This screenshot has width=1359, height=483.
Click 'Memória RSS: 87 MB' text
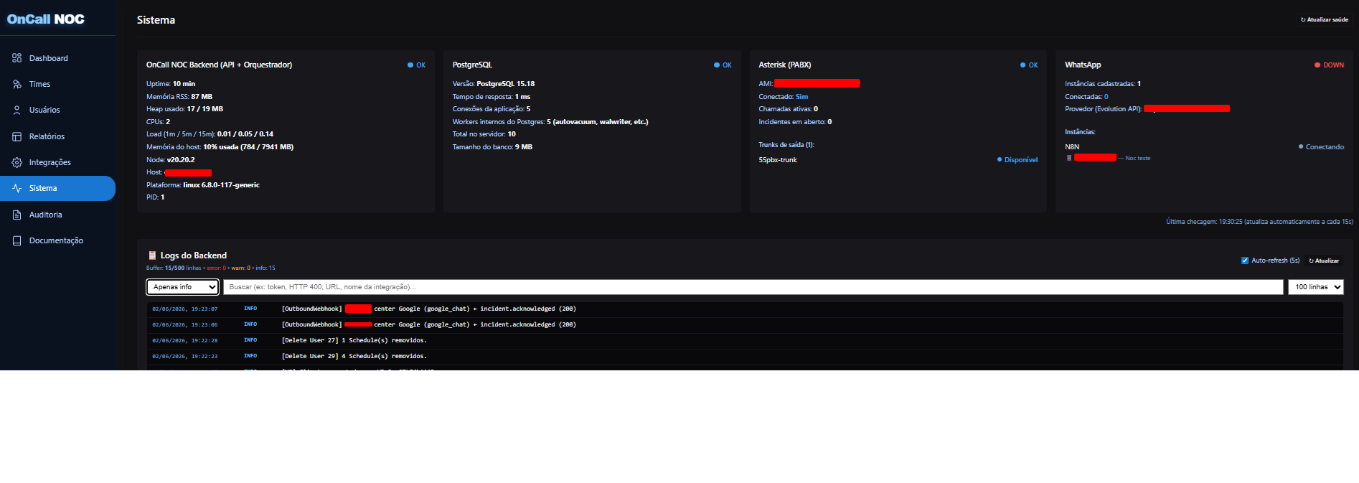(179, 97)
